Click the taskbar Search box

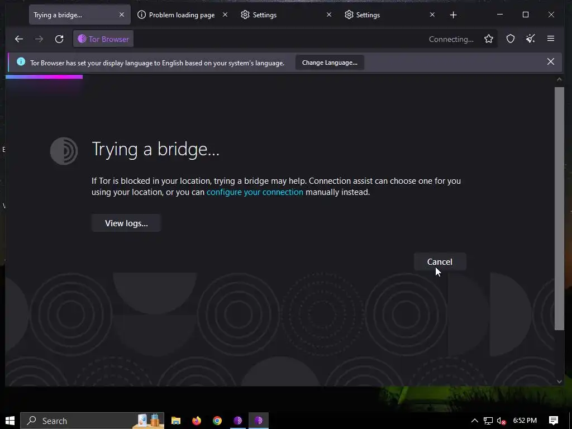click(92, 421)
